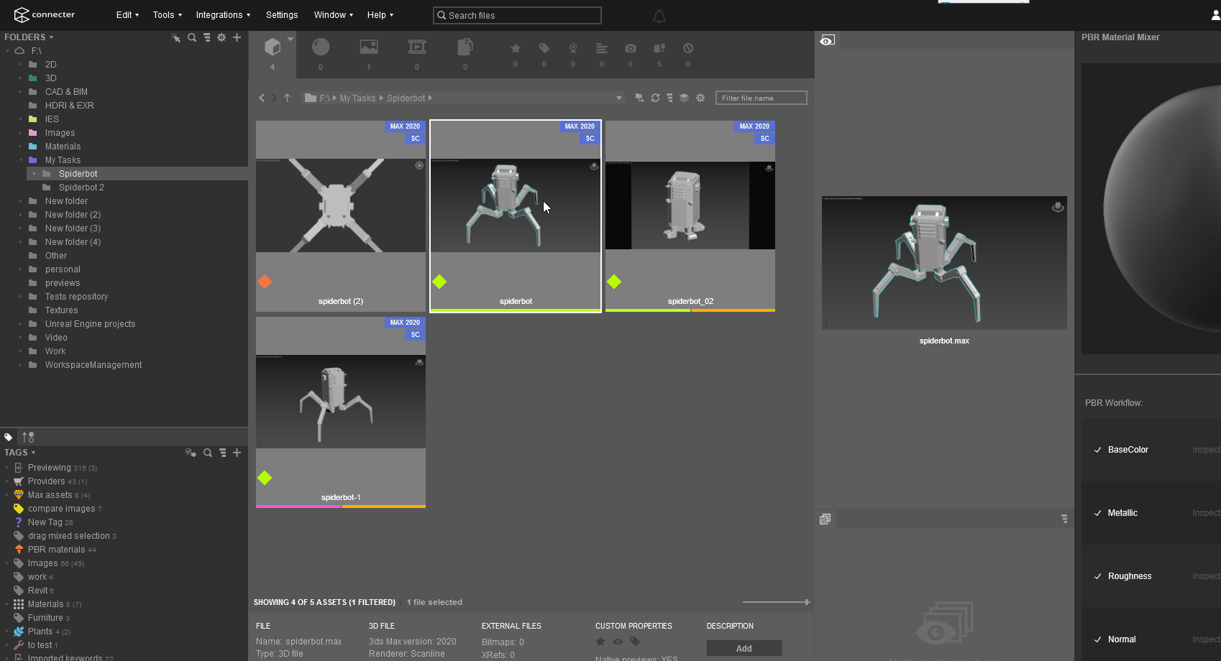Toggle the custom properties eye icon
The height and width of the screenshot is (661, 1221).
tap(618, 642)
